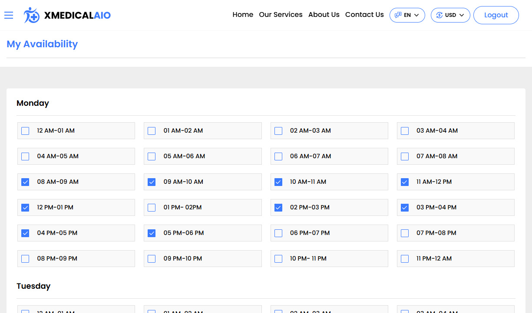Open the Our Services page
Screen dimensions: 532x313
281,14
